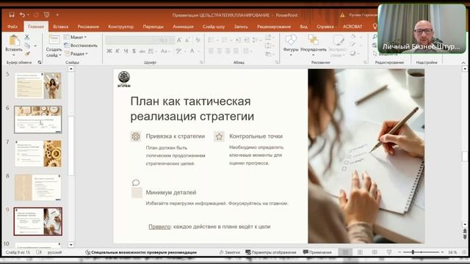Toggle strikethrough formatting
This screenshot has width=470, height=264.
point(142,51)
